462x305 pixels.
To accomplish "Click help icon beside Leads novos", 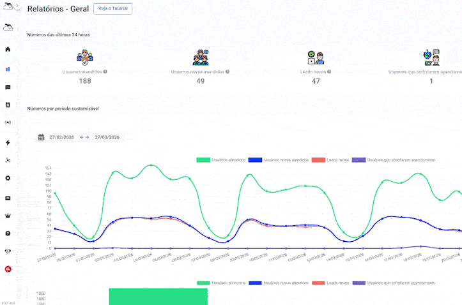I will coord(329,72).
